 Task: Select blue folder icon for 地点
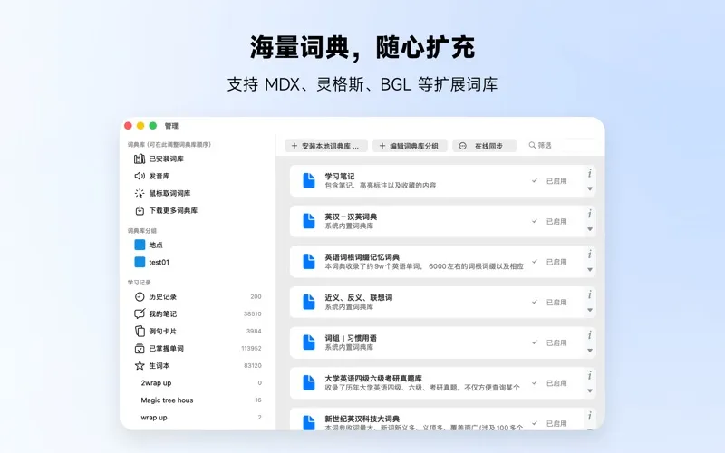[x=140, y=245]
